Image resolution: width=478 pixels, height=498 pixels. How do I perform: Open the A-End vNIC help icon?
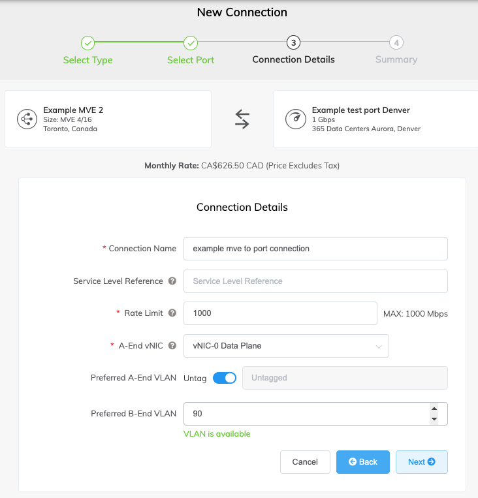[x=172, y=345]
